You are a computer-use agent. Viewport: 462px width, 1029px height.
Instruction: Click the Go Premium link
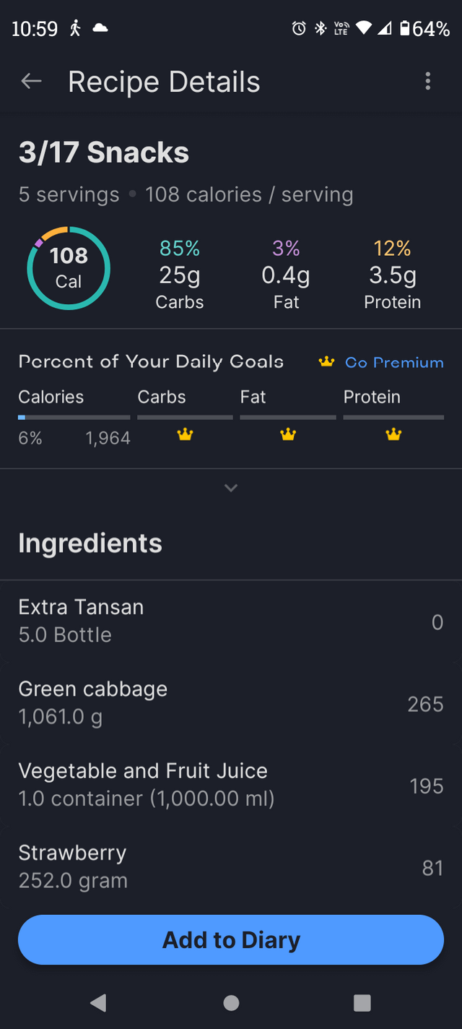tap(394, 362)
